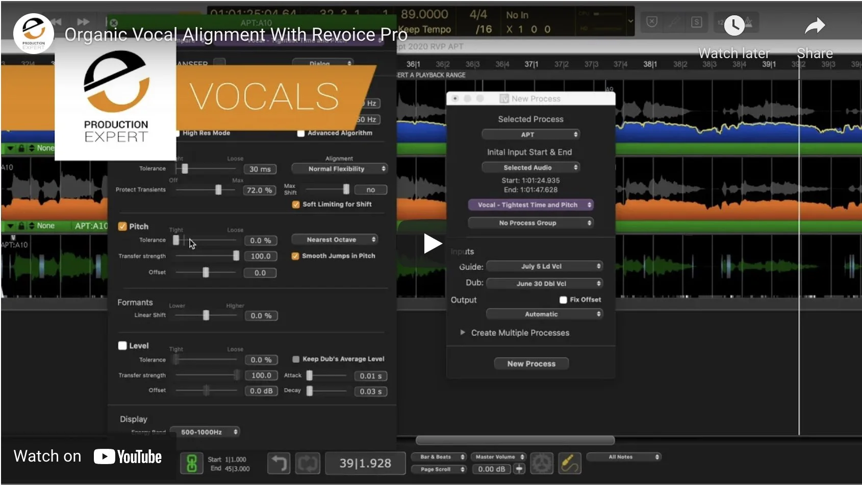Enable the Pitch checkbox
This screenshot has width=862, height=485.
(122, 226)
